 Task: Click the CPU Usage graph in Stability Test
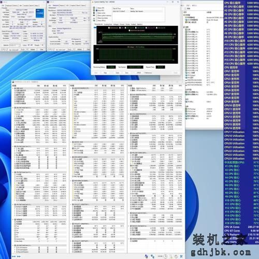tap(136, 54)
